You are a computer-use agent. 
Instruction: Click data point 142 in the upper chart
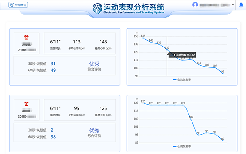pyautogui.click(x=151, y=42)
